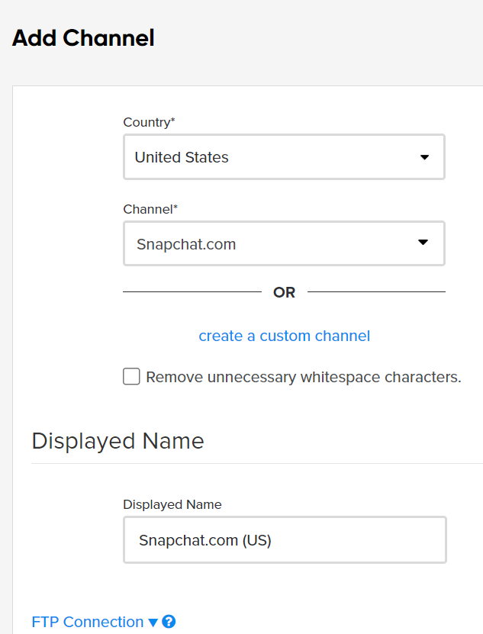The image size is (483, 634).
Task: Click the "create a custom channel" link
Action: click(284, 336)
